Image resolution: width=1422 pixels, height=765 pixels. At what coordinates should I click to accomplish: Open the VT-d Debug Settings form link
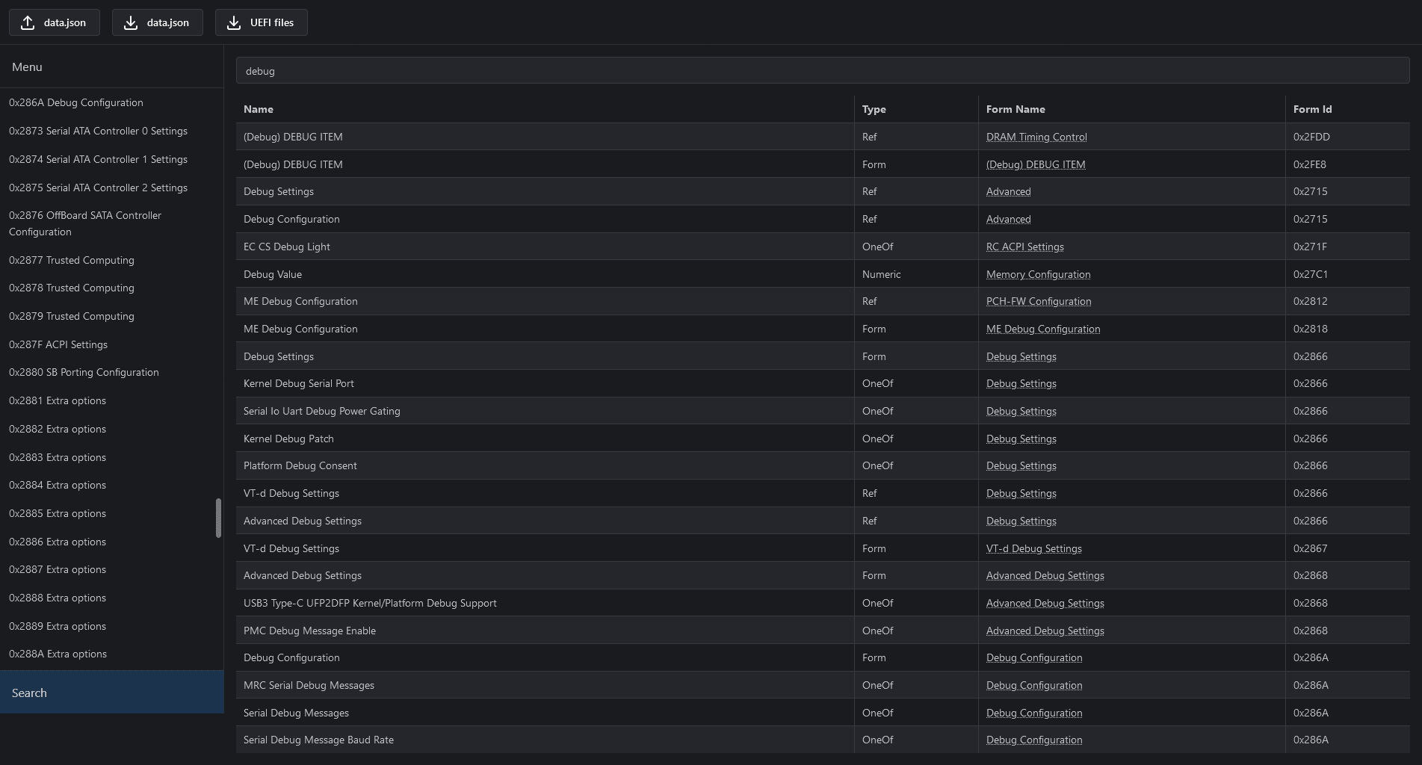1033,548
